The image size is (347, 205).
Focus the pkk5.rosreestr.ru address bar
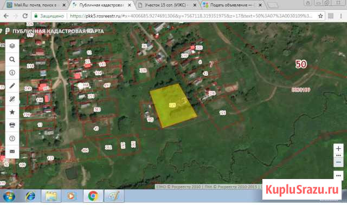pyautogui.click(x=191, y=16)
